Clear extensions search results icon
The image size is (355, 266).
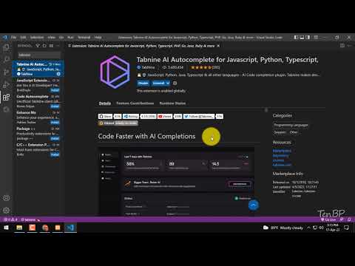point(51,46)
